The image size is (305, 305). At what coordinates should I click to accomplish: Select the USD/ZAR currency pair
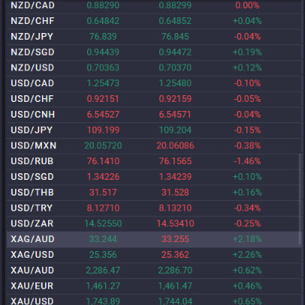click(x=32, y=223)
